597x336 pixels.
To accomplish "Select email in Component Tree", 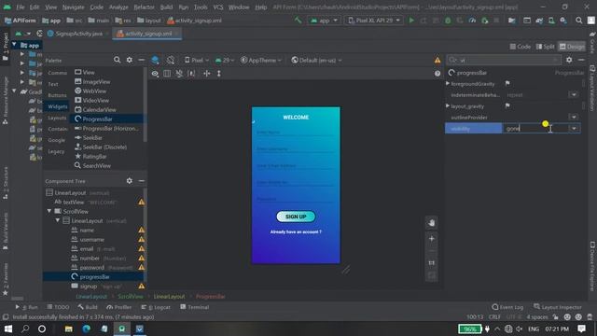I will pyautogui.click(x=87, y=249).
